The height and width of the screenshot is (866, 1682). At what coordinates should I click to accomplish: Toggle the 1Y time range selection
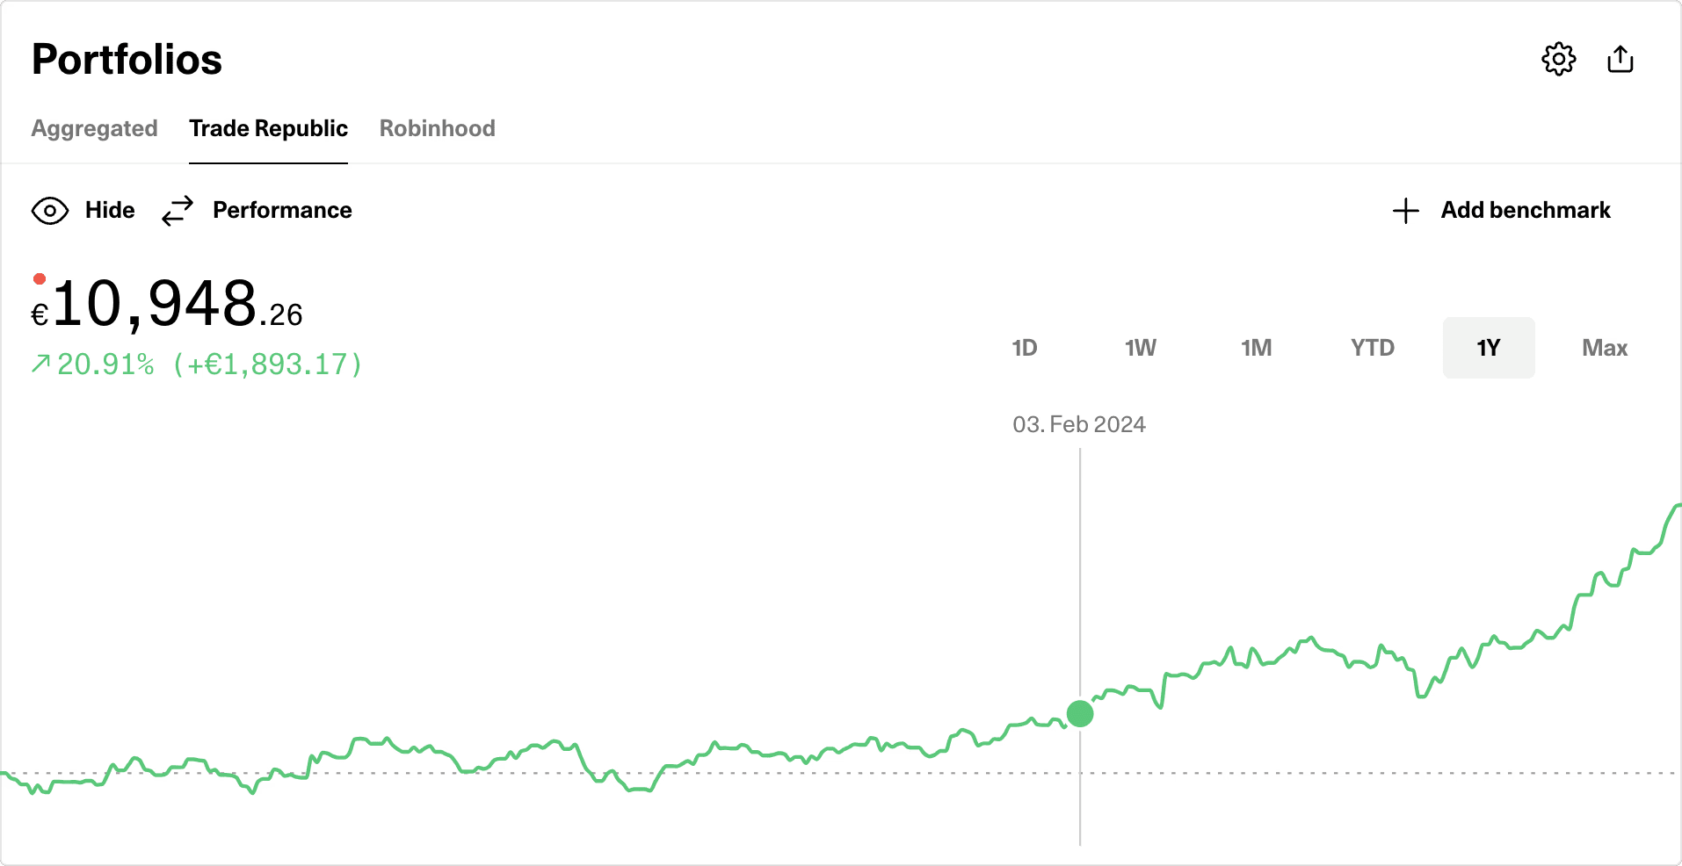coord(1489,348)
